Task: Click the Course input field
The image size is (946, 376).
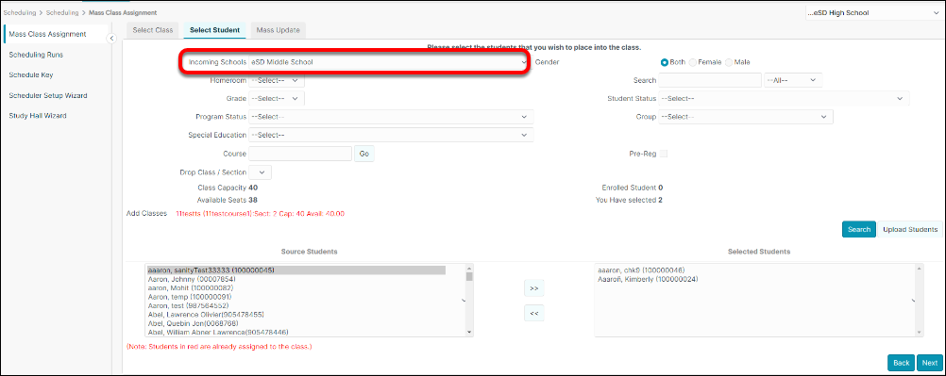Action: [x=300, y=154]
